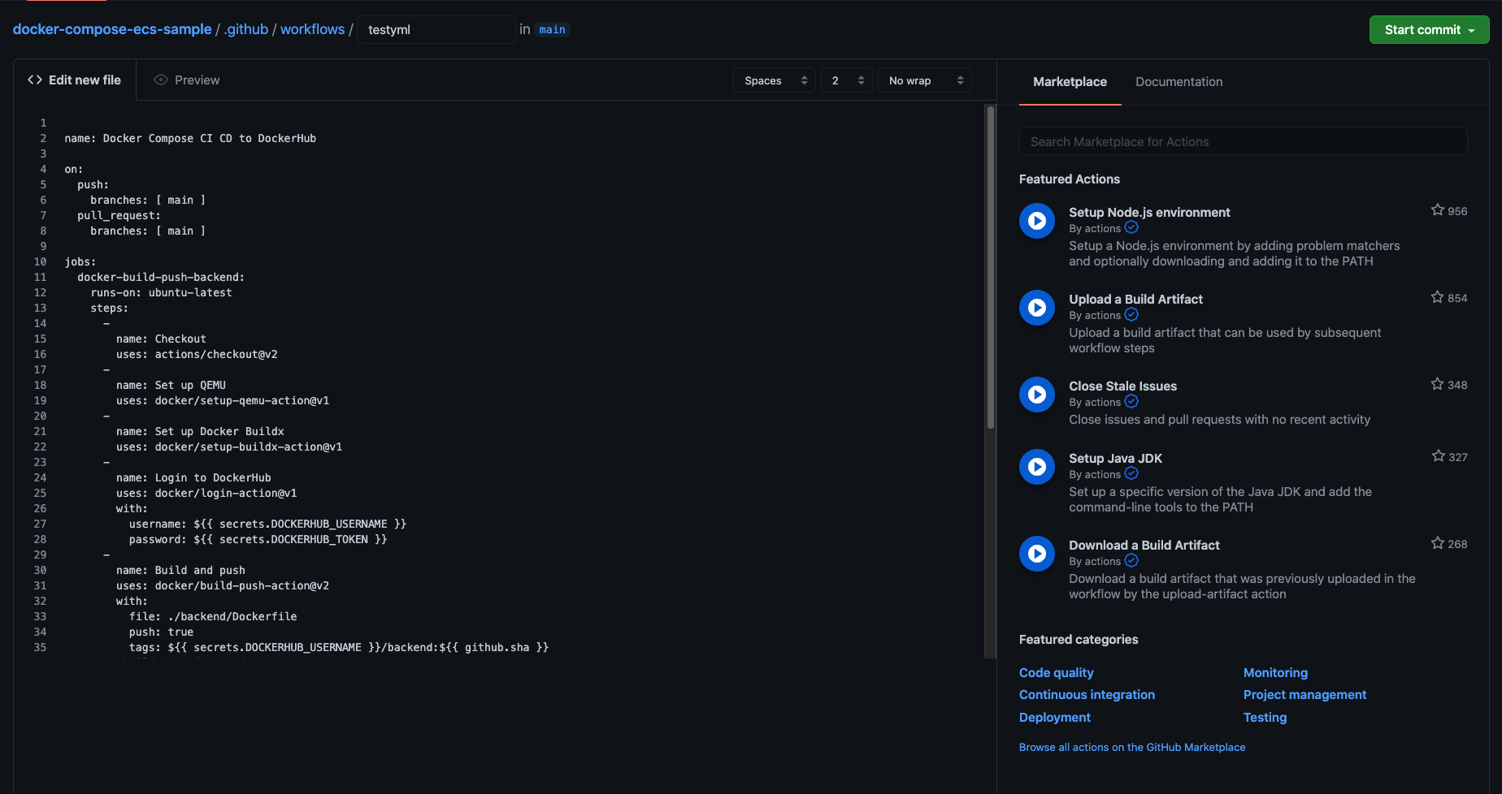Image resolution: width=1502 pixels, height=794 pixels.
Task: Select the Marketplace tab
Action: [x=1070, y=82]
